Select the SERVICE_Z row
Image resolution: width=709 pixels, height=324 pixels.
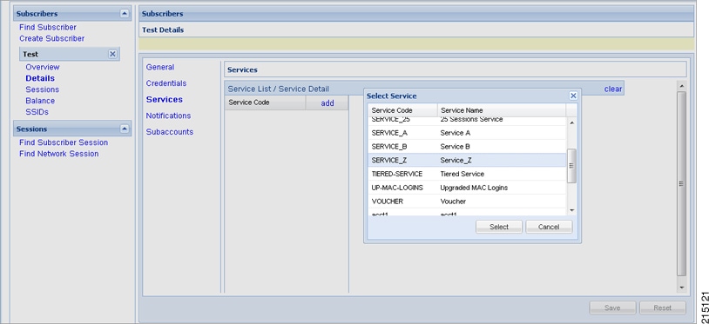467,160
